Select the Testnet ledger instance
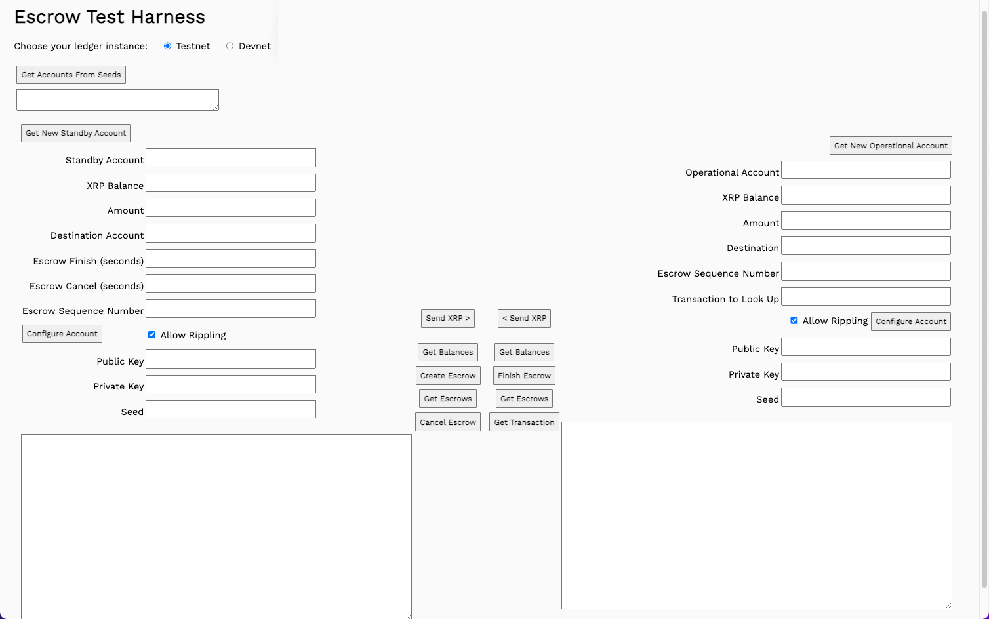Viewport: 989px width, 619px height. click(x=167, y=45)
